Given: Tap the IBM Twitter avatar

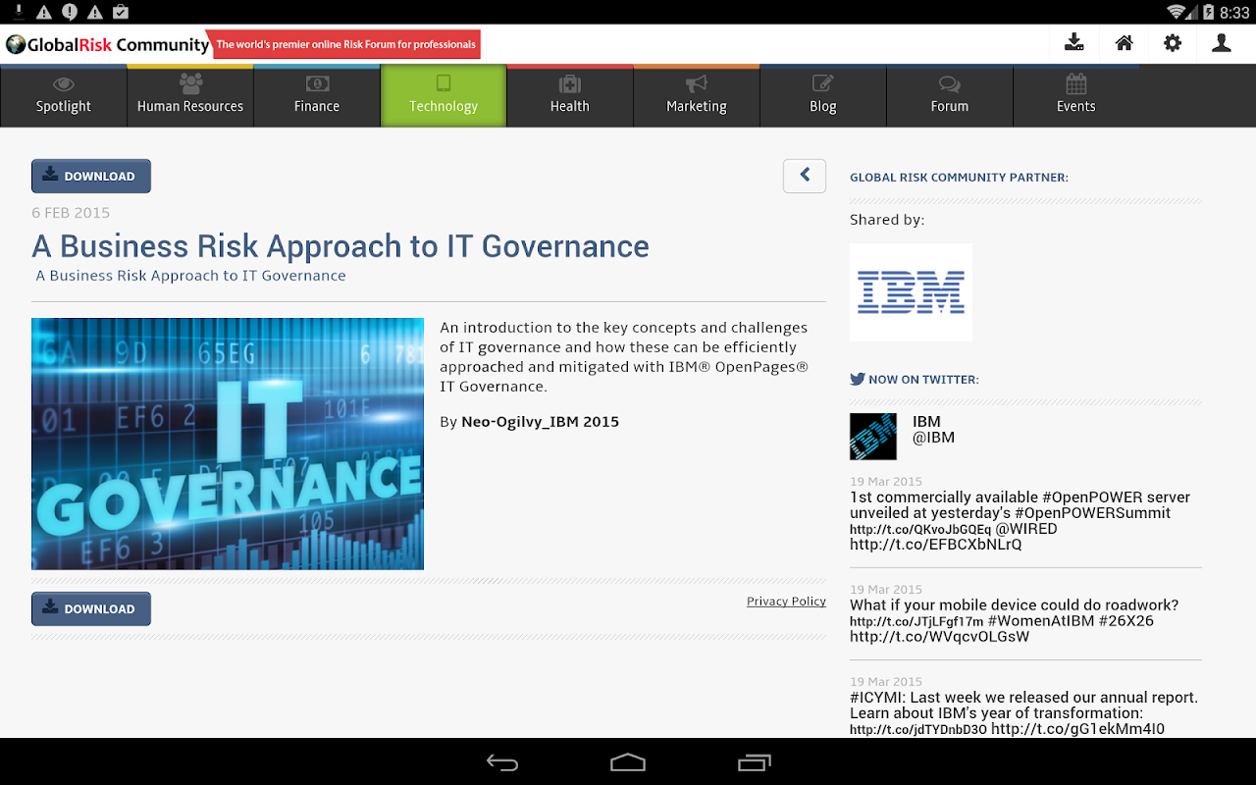Looking at the screenshot, I should click(873, 437).
